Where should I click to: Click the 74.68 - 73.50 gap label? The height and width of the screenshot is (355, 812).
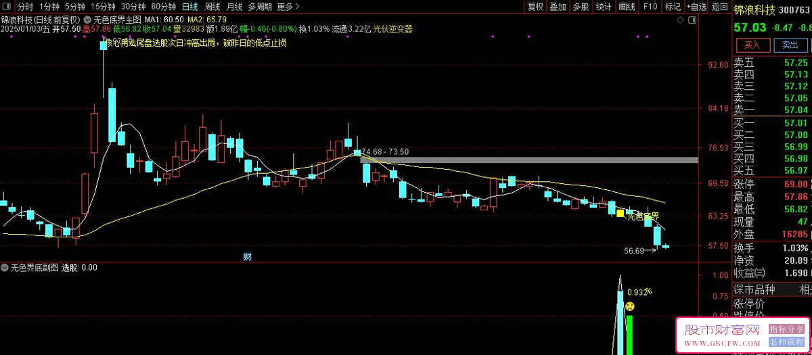pyautogui.click(x=386, y=151)
